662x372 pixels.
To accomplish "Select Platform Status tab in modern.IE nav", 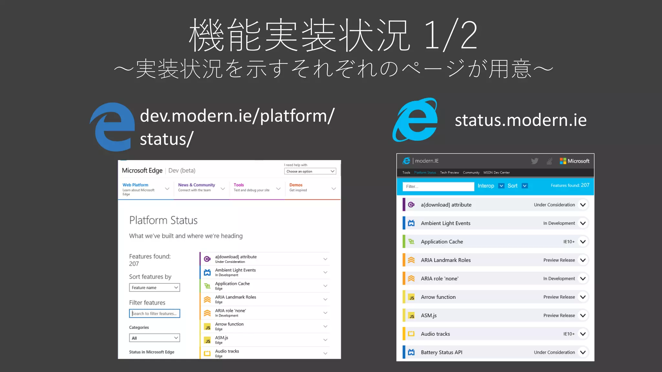I will (425, 172).
